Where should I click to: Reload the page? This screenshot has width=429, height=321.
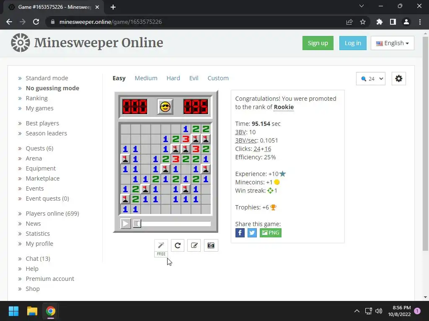click(x=36, y=22)
